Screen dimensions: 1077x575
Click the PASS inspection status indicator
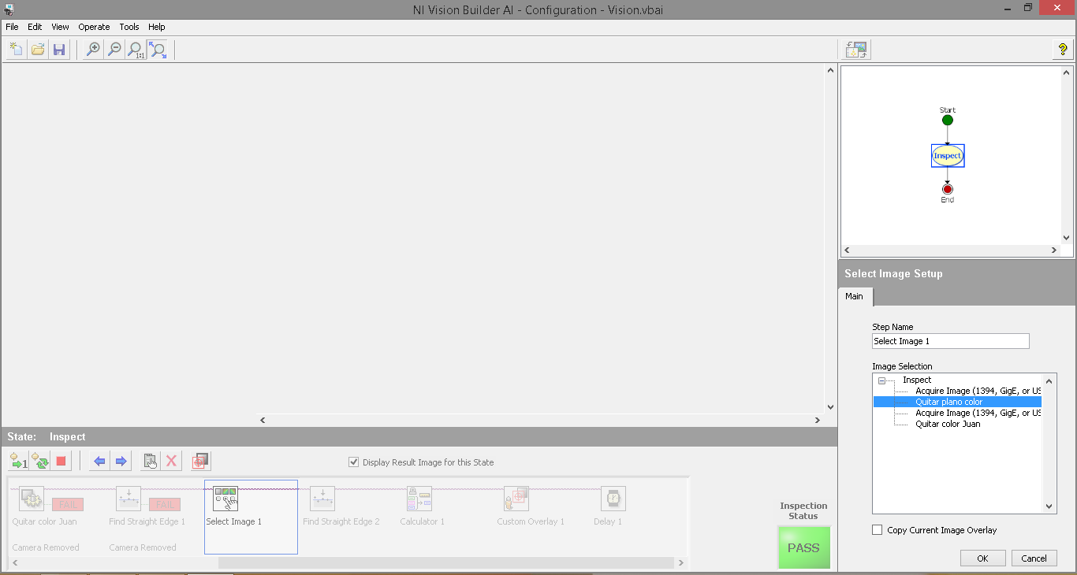(x=803, y=547)
